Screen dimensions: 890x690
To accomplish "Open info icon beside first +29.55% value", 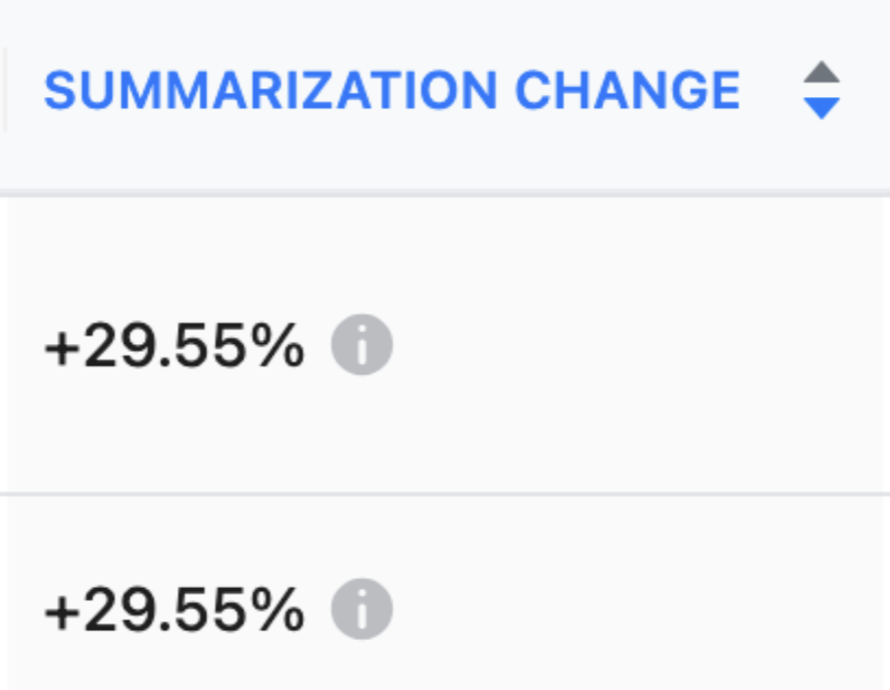I will point(362,344).
